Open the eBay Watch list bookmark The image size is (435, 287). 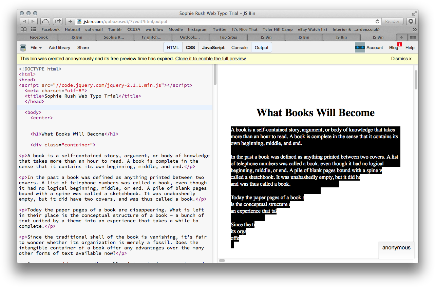click(313, 29)
